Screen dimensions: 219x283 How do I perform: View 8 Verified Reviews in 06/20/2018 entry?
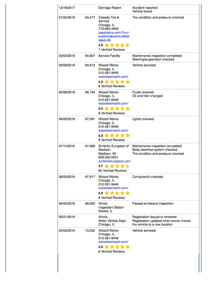tap(112, 140)
